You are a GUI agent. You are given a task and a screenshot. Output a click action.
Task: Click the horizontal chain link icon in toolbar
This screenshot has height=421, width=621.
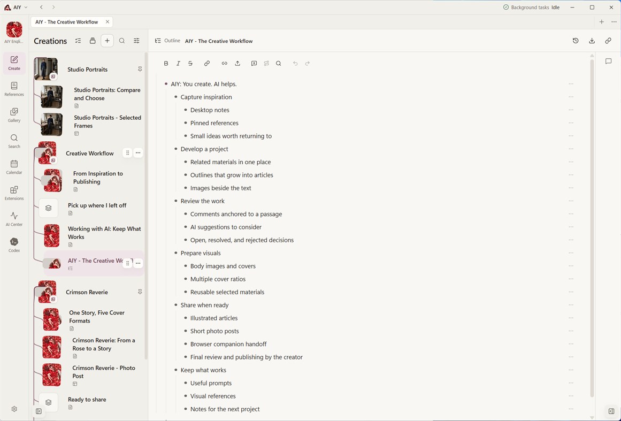tap(225, 63)
